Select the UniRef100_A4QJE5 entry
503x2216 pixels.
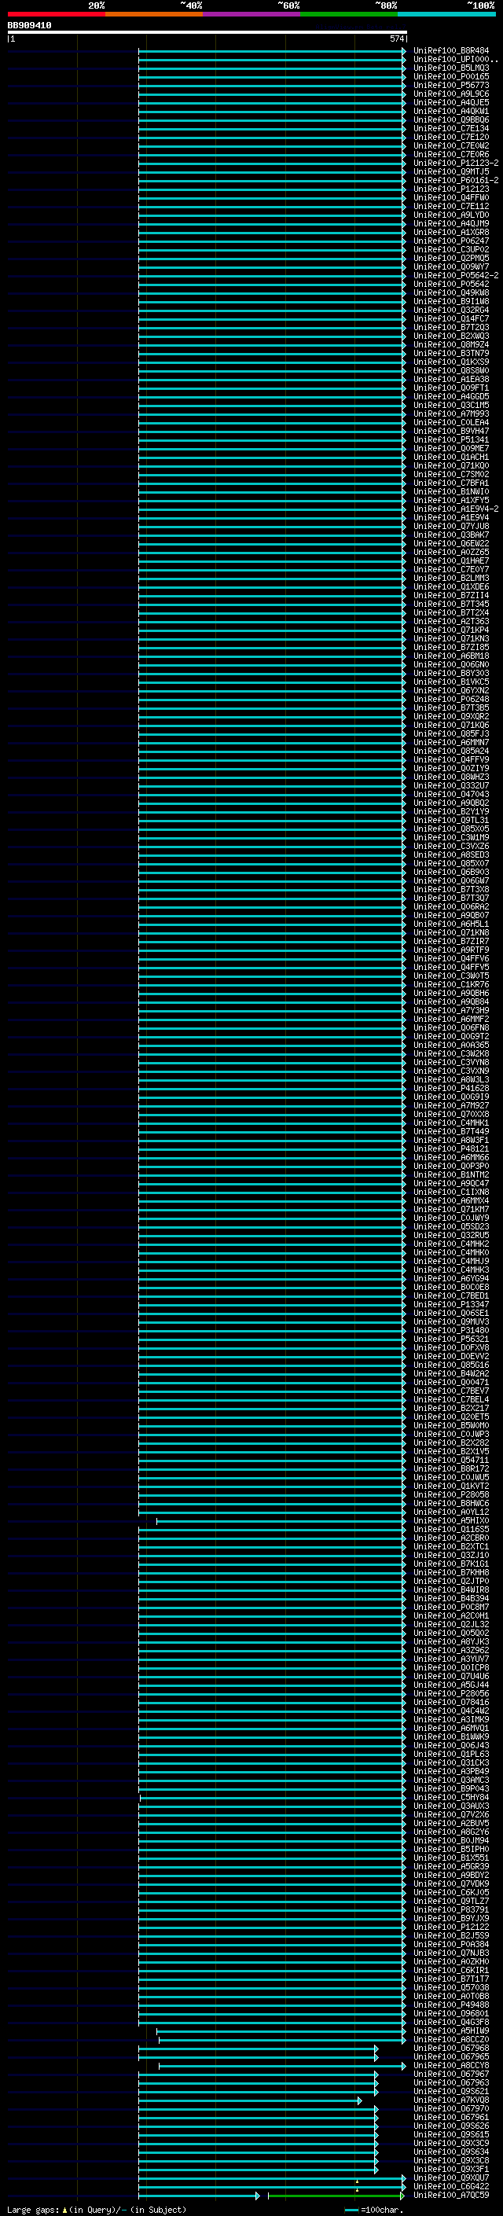pos(451,102)
